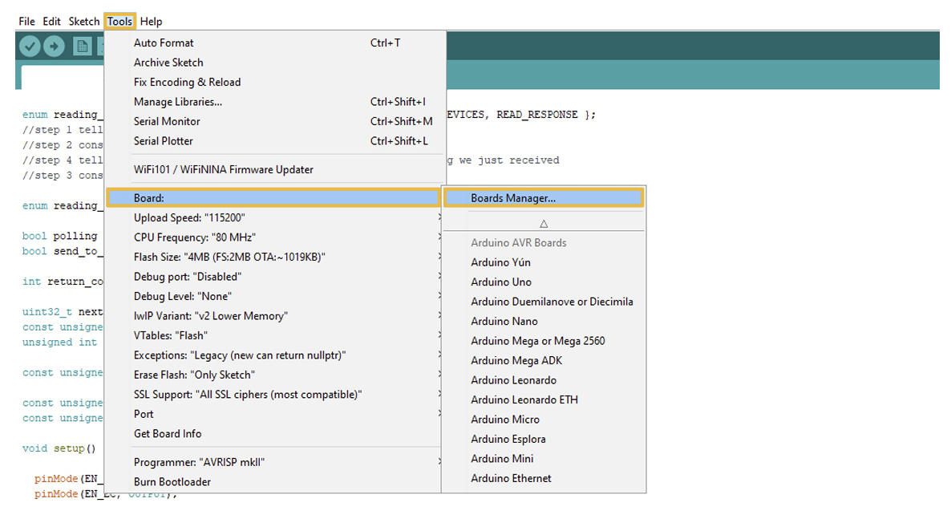Image resolution: width=951 pixels, height=523 pixels.
Task: Click the board list scroll-up triangle
Action: click(544, 224)
